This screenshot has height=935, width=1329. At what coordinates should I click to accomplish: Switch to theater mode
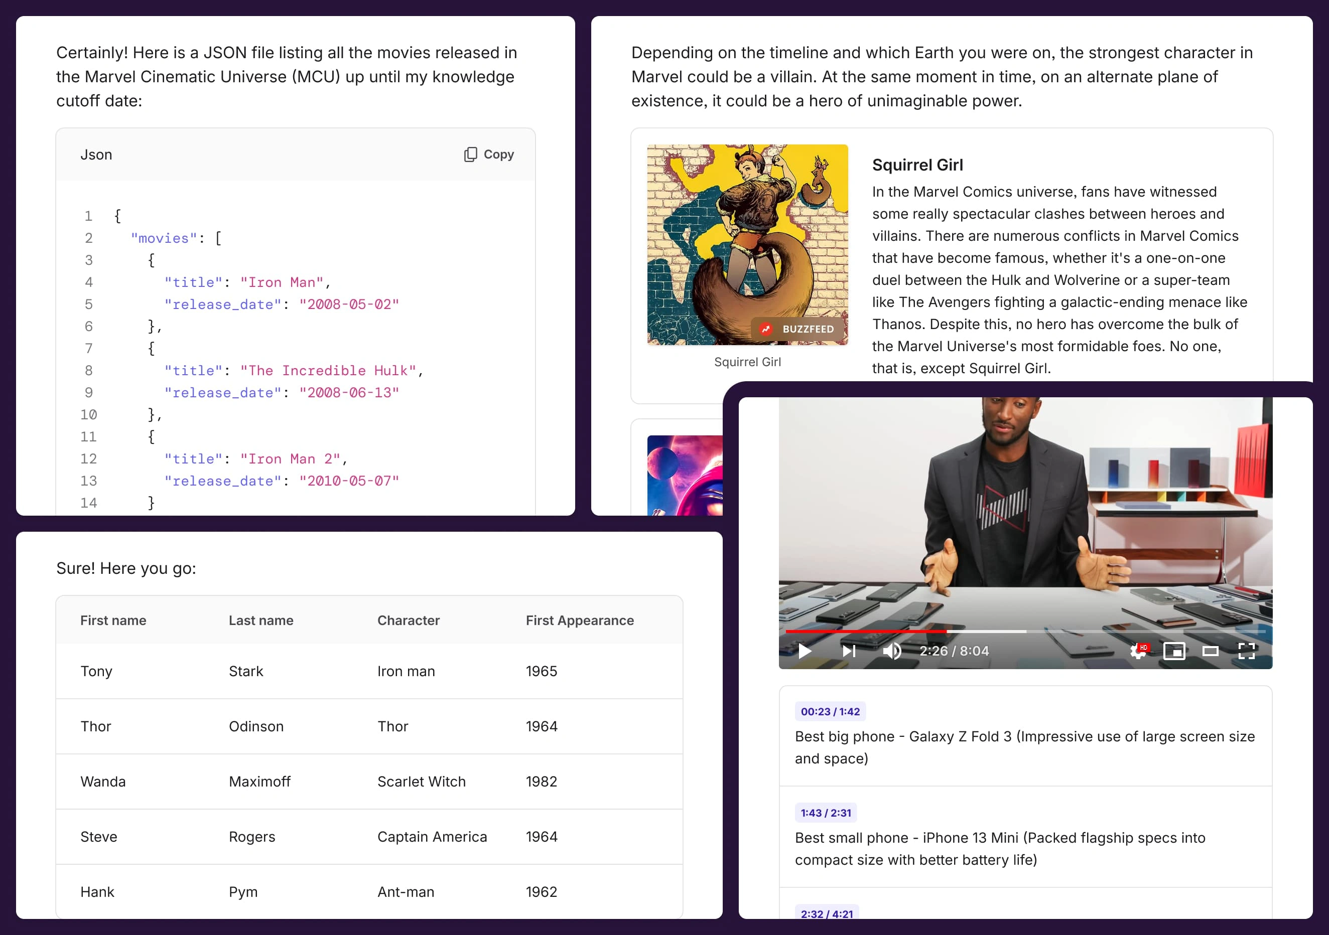(1211, 652)
